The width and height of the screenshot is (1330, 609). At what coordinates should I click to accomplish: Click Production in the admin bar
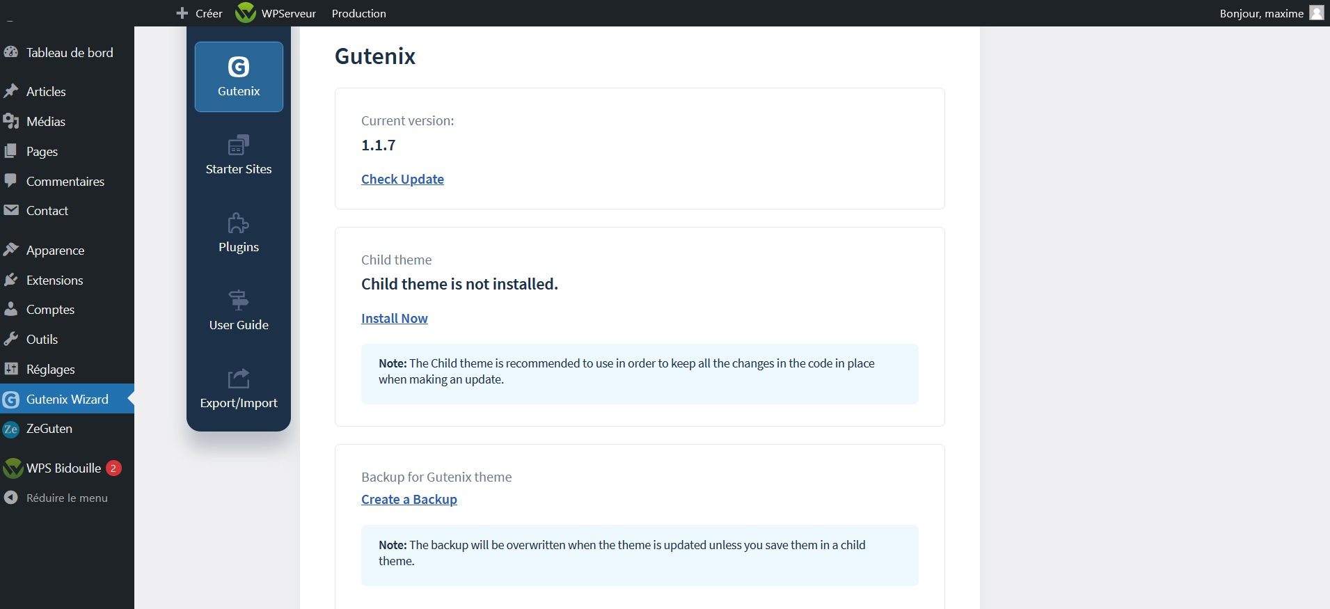click(x=359, y=13)
